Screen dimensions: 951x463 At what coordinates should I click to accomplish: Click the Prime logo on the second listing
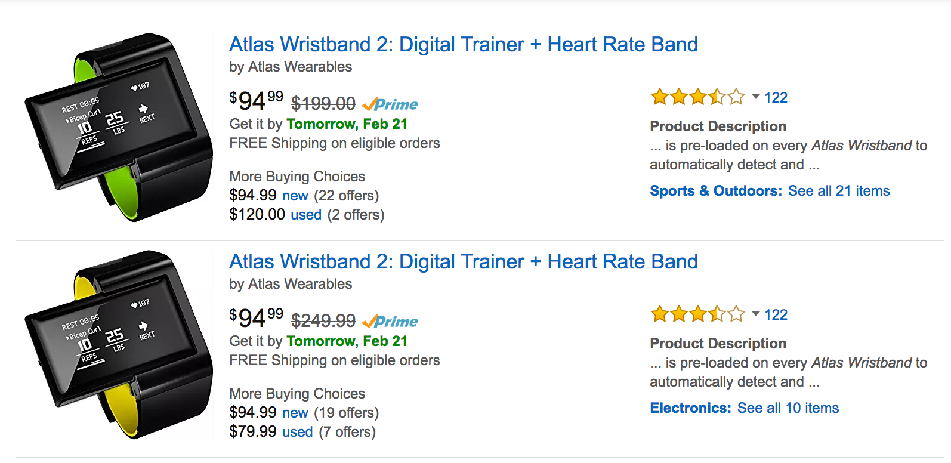pos(390,322)
